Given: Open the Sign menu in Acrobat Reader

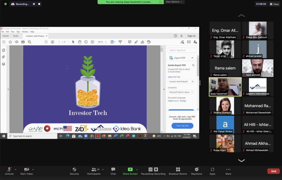Looking at the screenshot, I should (x=18, y=32).
